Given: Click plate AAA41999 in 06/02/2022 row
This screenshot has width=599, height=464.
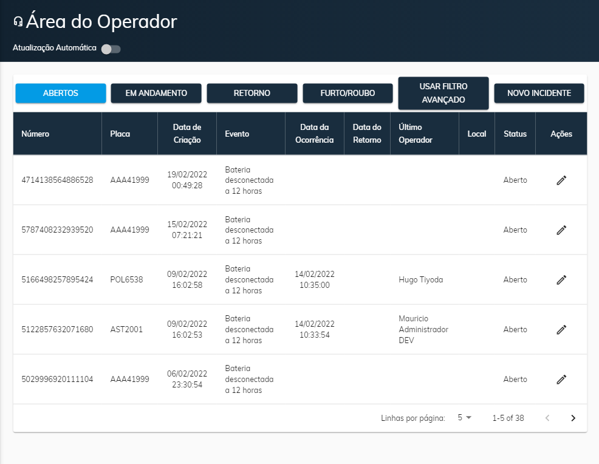Looking at the screenshot, I should (x=129, y=379).
